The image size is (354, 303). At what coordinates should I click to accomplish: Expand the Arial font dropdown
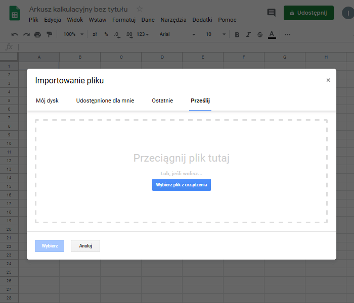pos(177,34)
